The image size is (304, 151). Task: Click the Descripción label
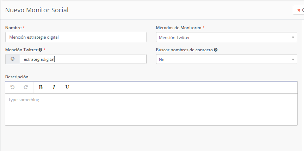pos(17,77)
